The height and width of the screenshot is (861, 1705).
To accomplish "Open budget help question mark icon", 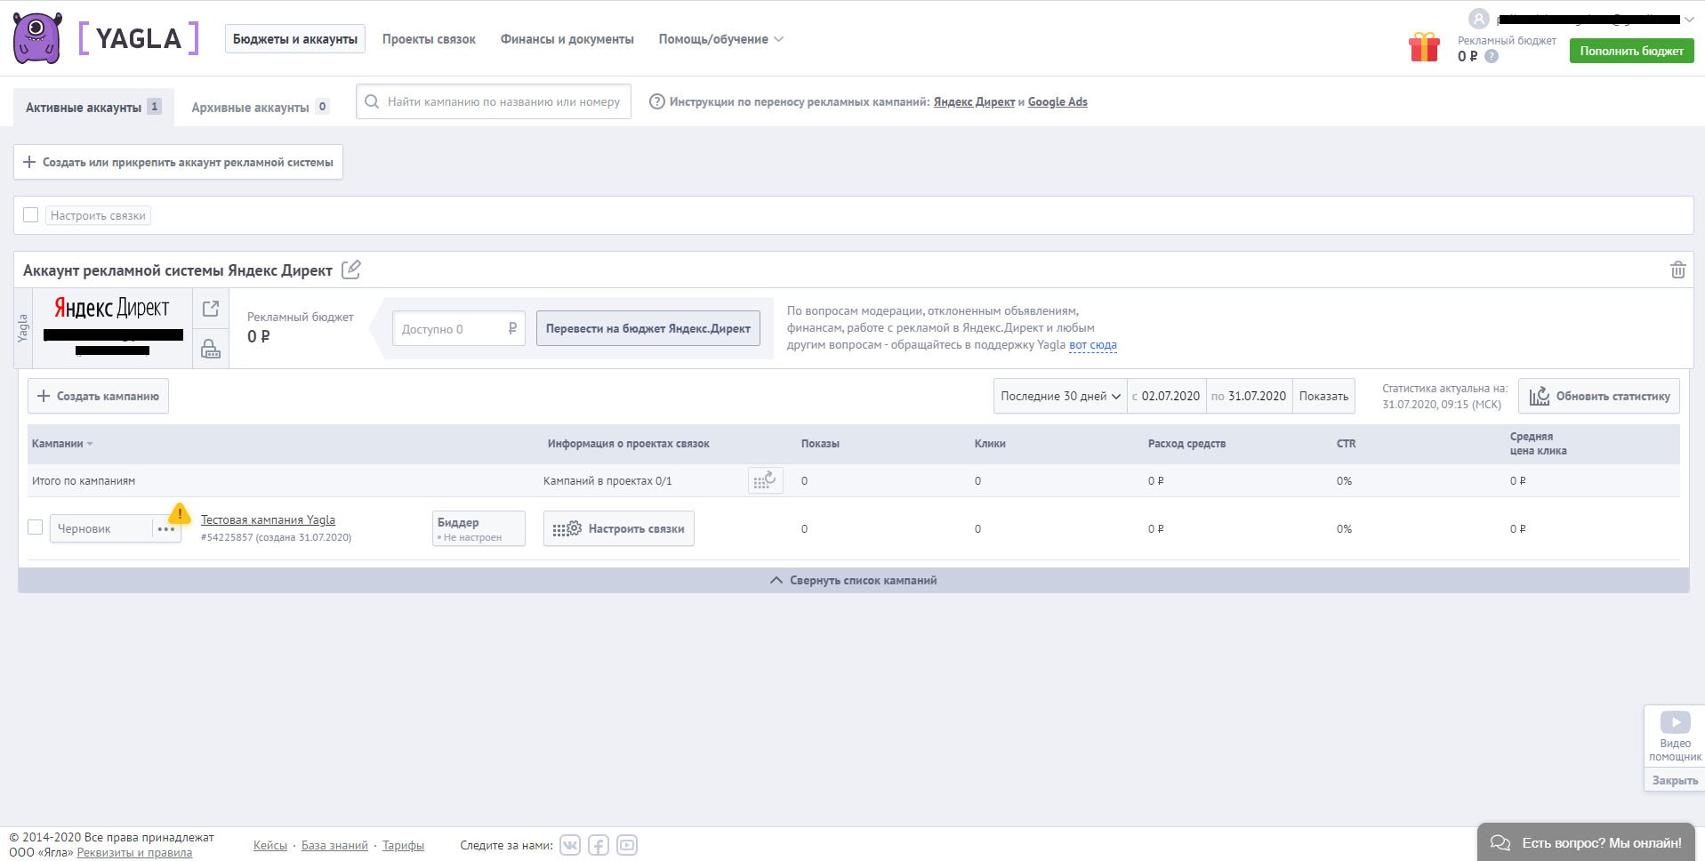I will point(1492,56).
